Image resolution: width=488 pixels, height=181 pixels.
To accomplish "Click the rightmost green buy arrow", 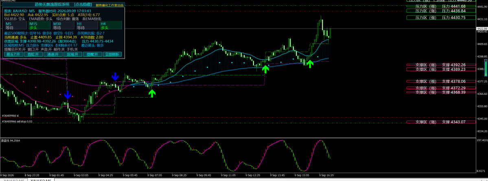I will (x=310, y=64).
